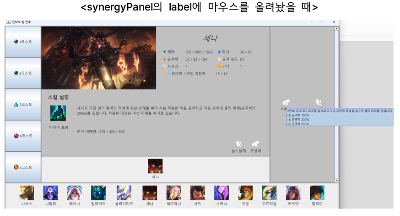
Task: Click the tooltip line (2) 공격력 150%
Action: click(298, 115)
